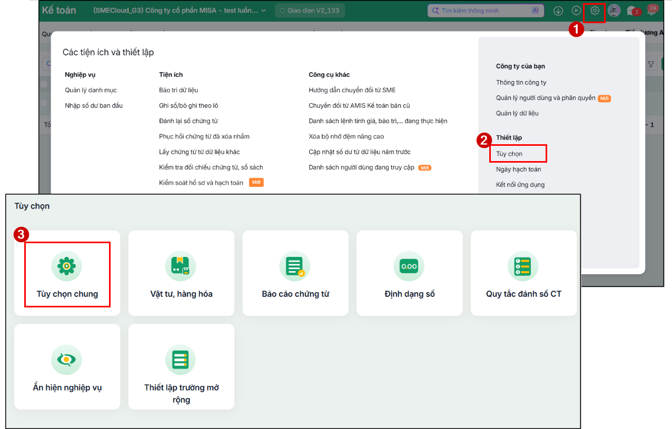Click the Tùy chọn chung flower icon
Viewport: 672px width, 429px height.
tap(66, 266)
